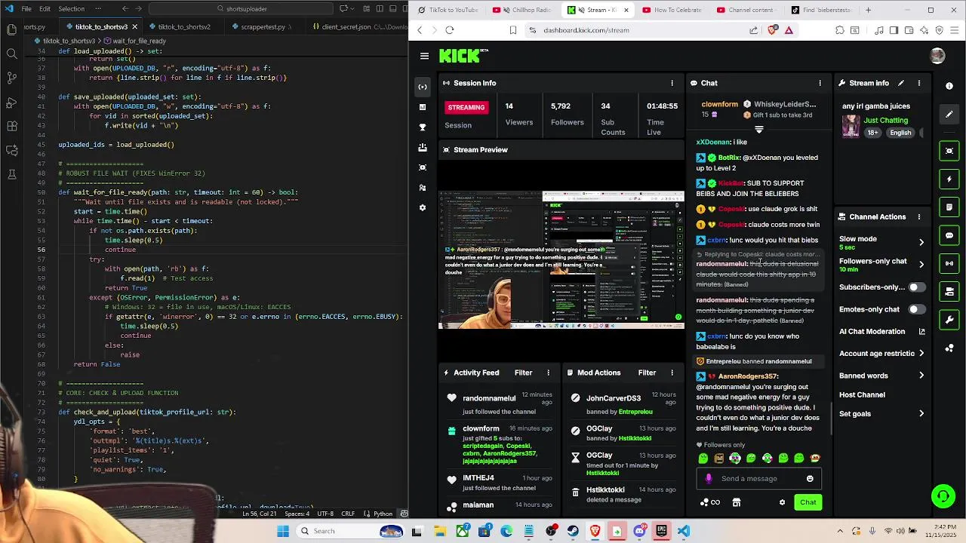The image size is (966, 543).
Task: Click Filter in Activity Feed
Action: (x=523, y=373)
